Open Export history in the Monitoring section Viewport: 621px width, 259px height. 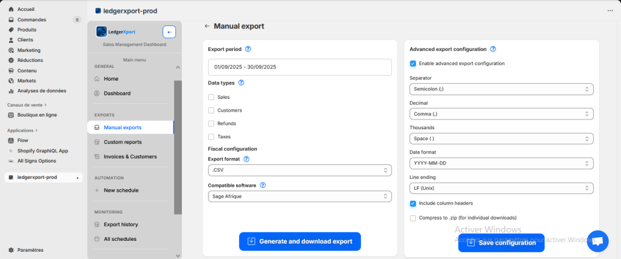[121, 224]
